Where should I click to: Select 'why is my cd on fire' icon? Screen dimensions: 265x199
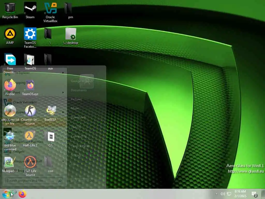coord(10,115)
